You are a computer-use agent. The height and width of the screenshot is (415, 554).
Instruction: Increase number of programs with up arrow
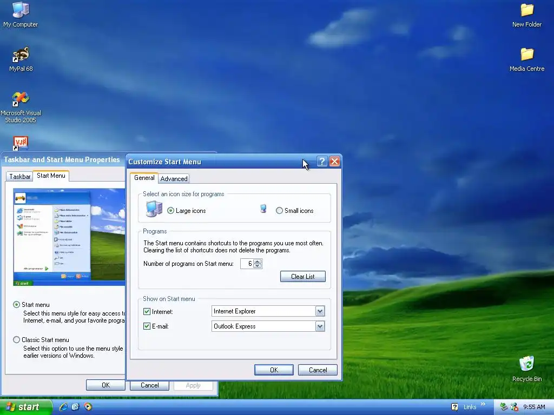258,262
